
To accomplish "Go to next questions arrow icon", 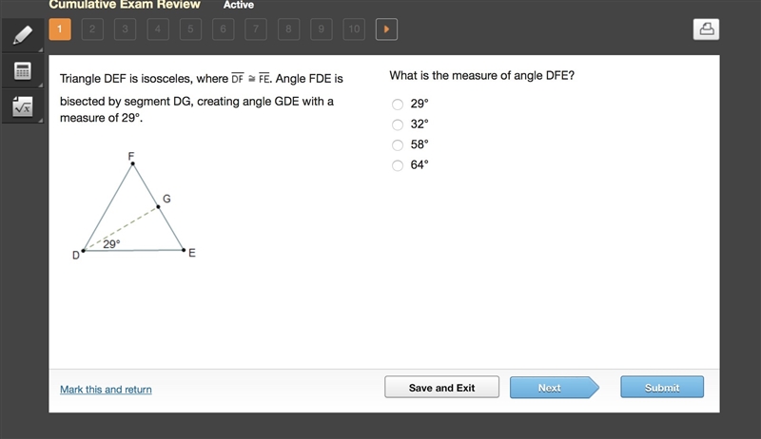I will 386,29.
